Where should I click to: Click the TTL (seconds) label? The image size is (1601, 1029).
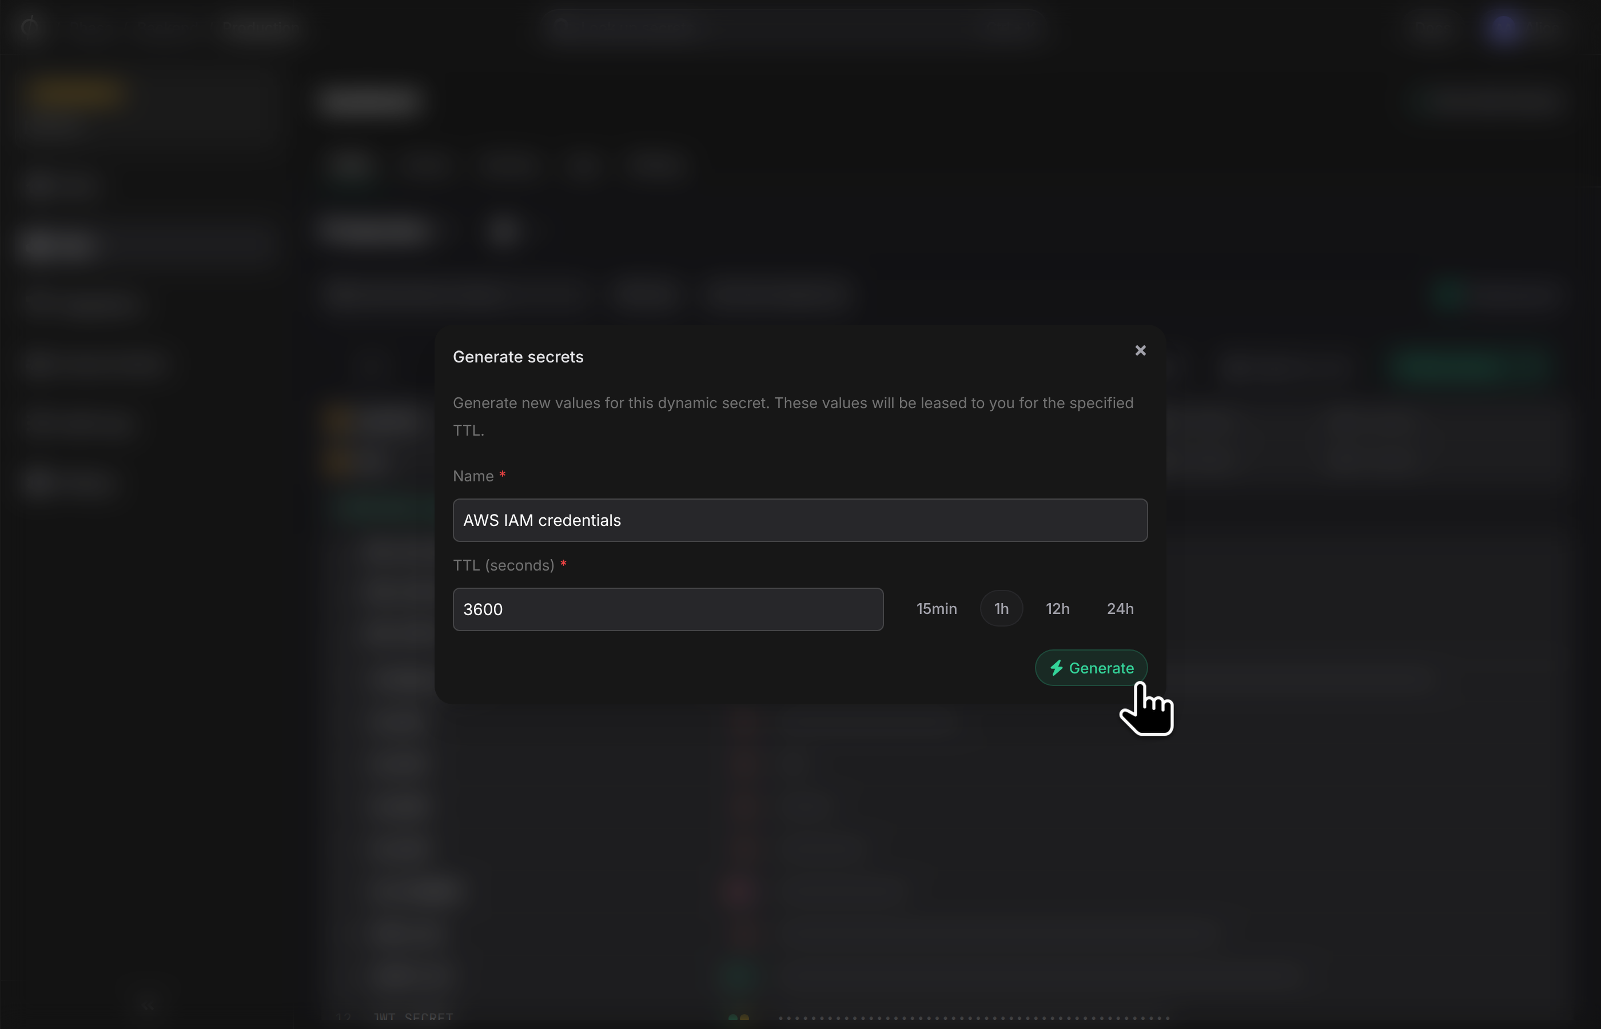pyautogui.click(x=510, y=565)
